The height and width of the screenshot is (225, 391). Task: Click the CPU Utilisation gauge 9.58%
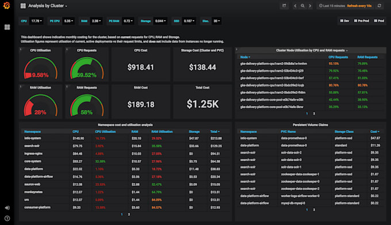coord(40,68)
